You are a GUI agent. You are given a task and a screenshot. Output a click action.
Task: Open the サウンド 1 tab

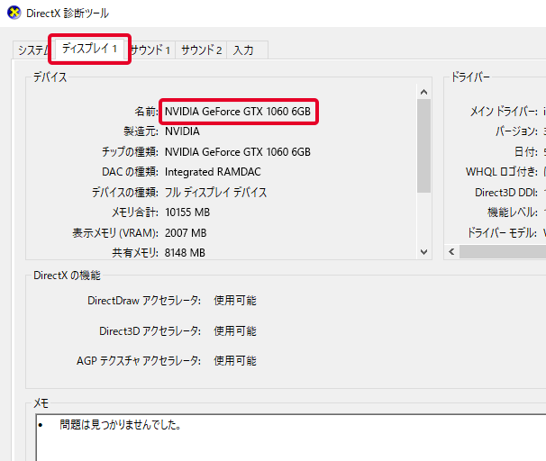[x=151, y=50]
